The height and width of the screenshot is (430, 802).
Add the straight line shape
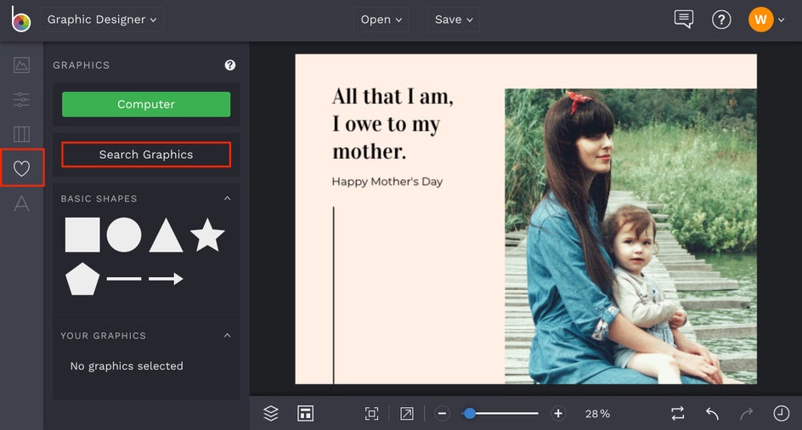[124, 279]
